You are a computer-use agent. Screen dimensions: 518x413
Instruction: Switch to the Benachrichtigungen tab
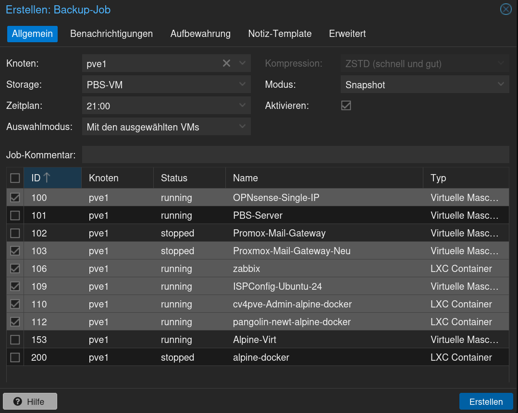[x=111, y=34]
